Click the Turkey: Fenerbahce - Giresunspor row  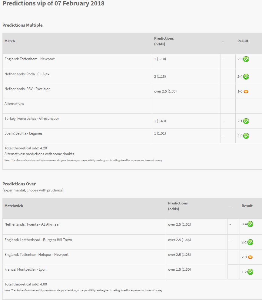point(132,121)
